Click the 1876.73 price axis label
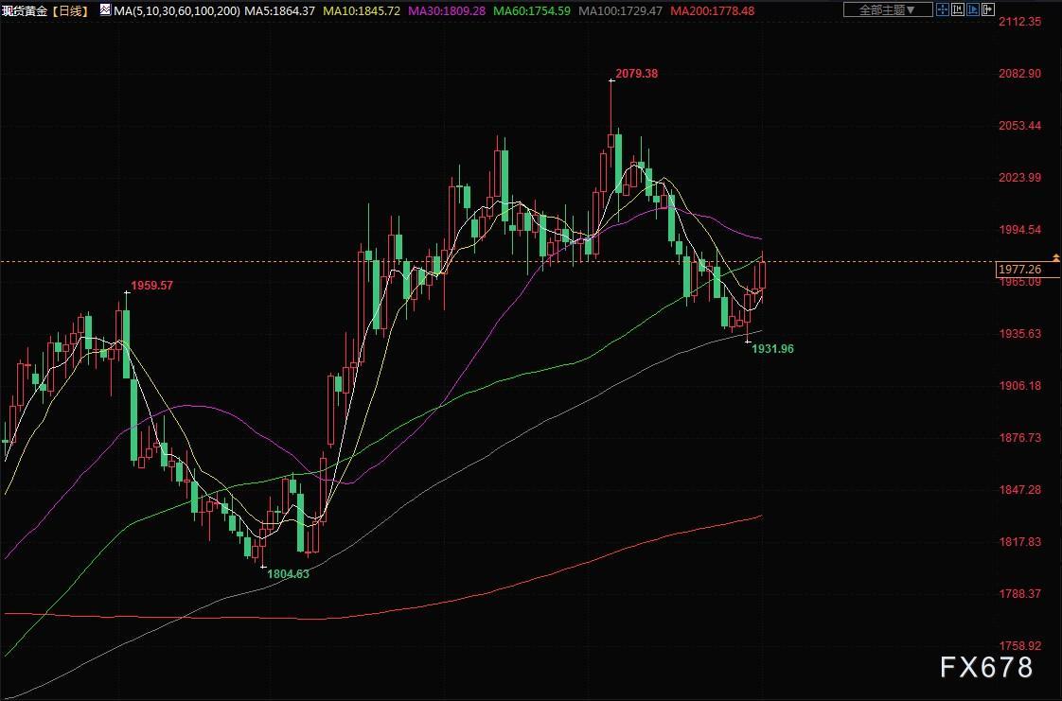 coord(1020,438)
